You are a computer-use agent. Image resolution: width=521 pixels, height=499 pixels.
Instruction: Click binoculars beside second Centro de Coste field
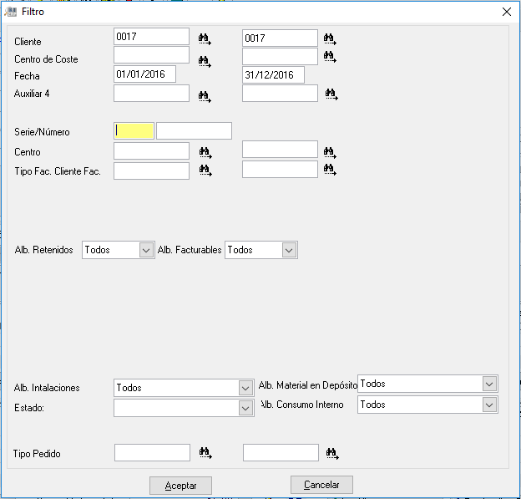pyautogui.click(x=330, y=57)
